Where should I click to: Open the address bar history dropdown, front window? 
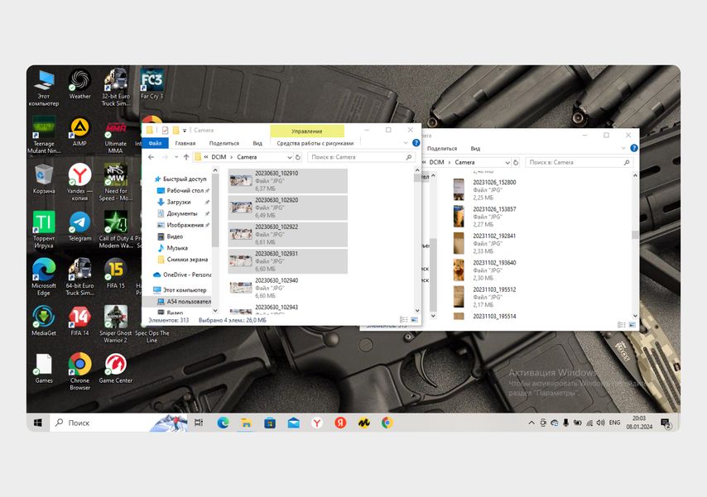click(290, 157)
